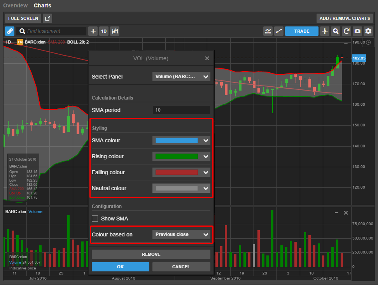Take a chart snapshot with camera

click(x=357, y=31)
